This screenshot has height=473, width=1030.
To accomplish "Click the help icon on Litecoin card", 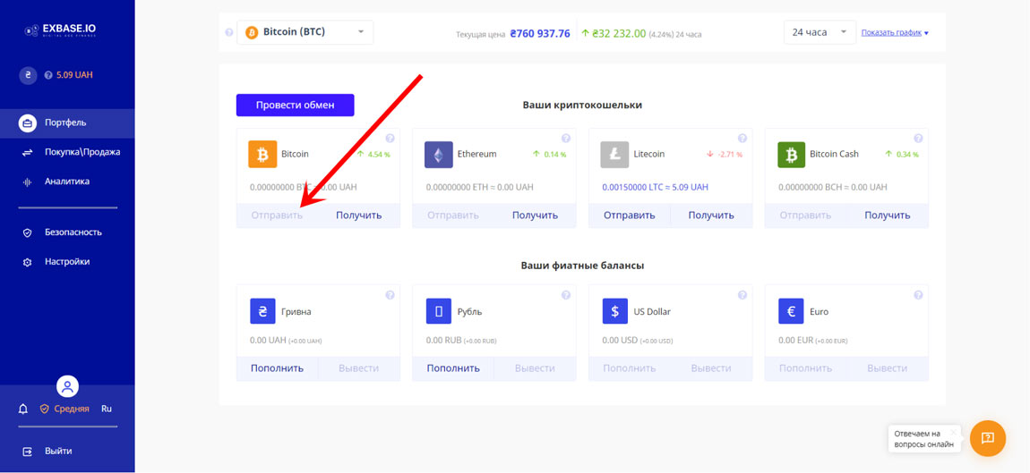I will [x=742, y=139].
